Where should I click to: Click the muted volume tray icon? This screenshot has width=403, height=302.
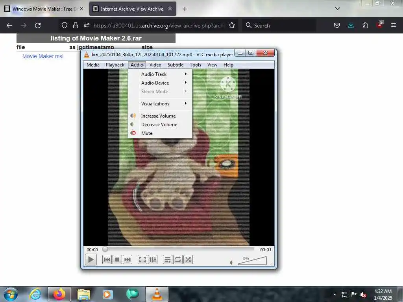(x=363, y=295)
